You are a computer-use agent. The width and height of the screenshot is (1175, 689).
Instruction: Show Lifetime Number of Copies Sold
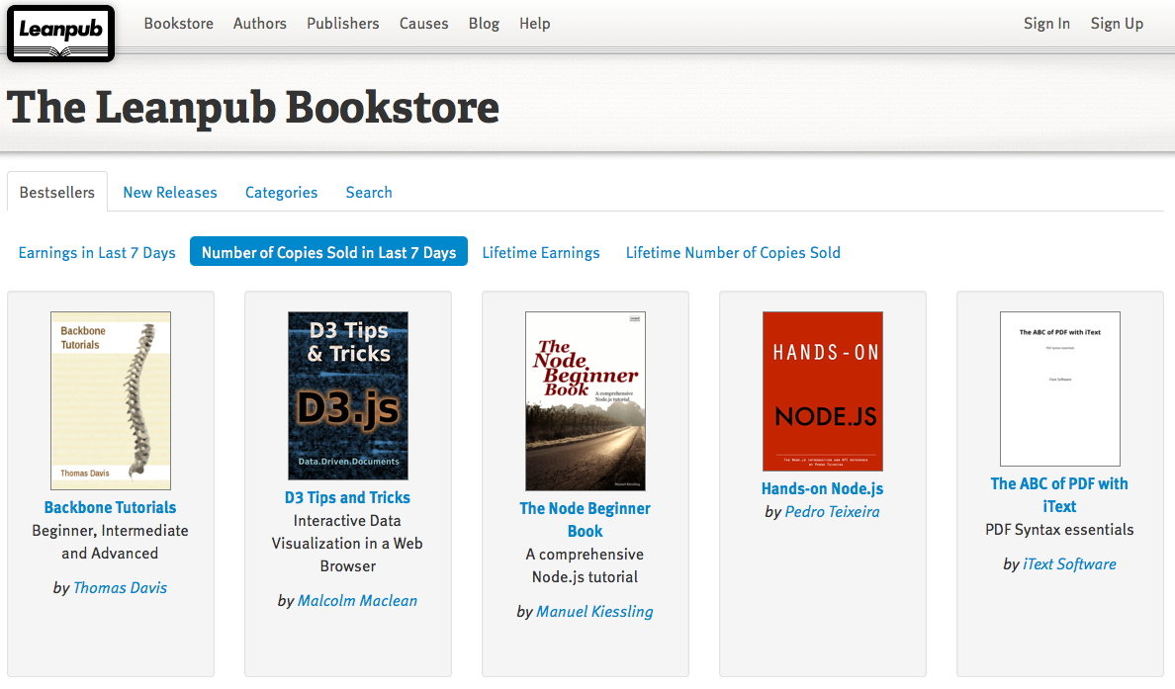733,253
